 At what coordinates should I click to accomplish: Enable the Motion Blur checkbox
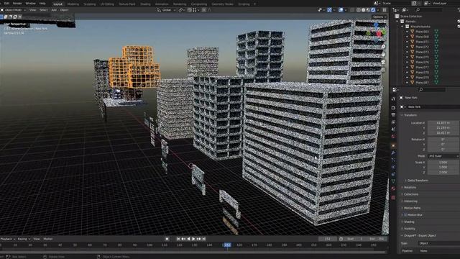pos(405,215)
